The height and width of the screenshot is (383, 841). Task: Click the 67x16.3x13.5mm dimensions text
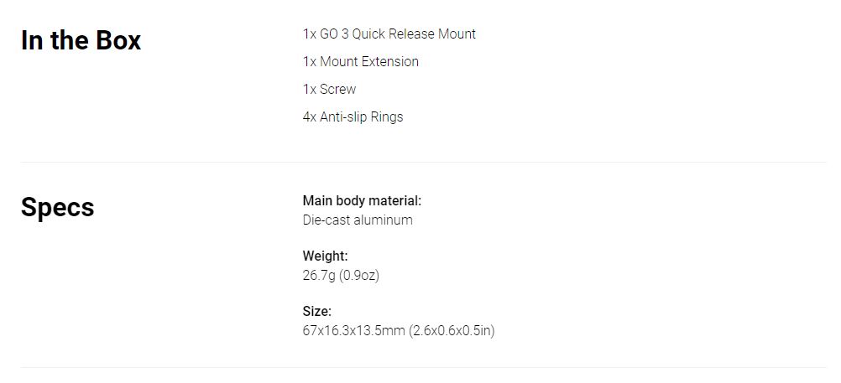click(x=353, y=330)
